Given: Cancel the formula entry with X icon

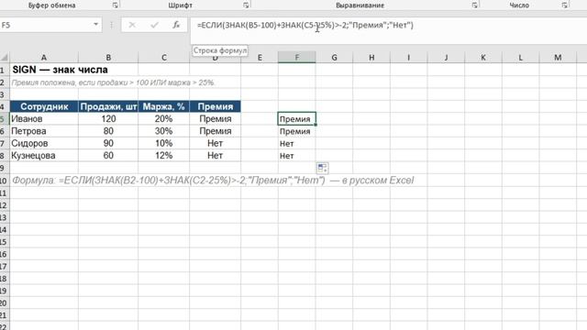Looking at the screenshot, I should click(132, 25).
